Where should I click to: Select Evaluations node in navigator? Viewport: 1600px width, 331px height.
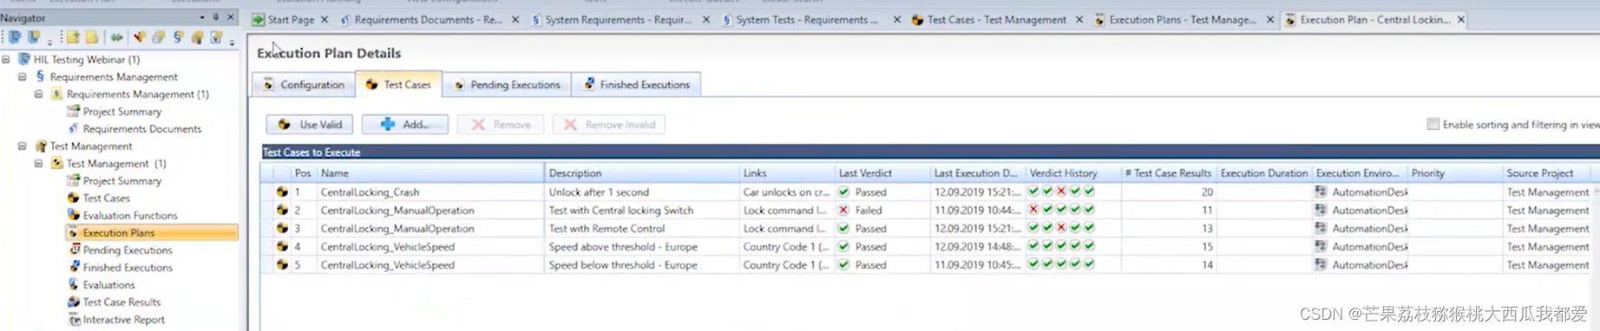[101, 285]
